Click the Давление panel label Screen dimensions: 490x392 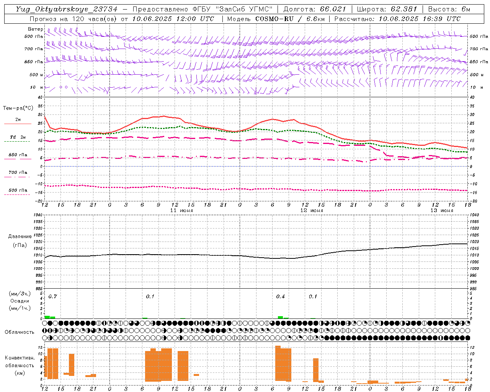click(20, 237)
